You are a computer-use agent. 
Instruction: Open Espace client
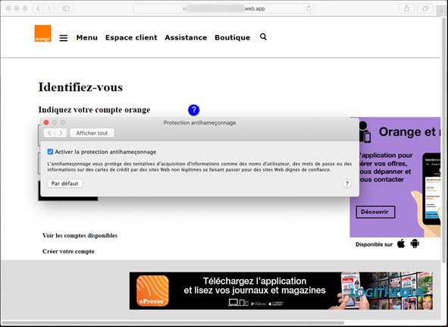point(131,38)
